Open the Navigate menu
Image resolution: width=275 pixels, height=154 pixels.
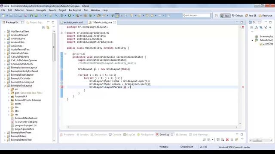[41, 10]
